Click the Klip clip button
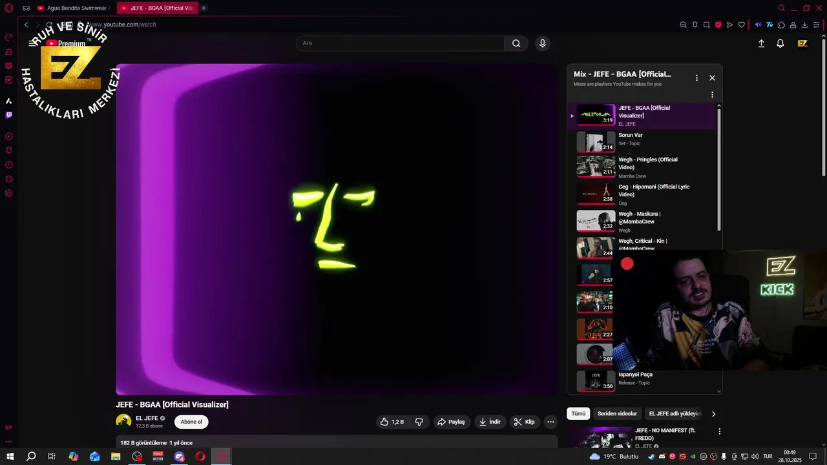Viewport: 827px width, 465px height. click(x=524, y=422)
